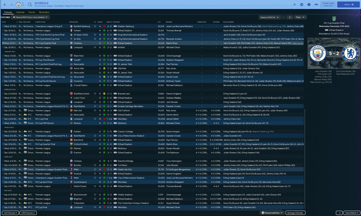
Task: Click the Nottm Forest club badge
Action: pyautogui.click(x=71, y=186)
